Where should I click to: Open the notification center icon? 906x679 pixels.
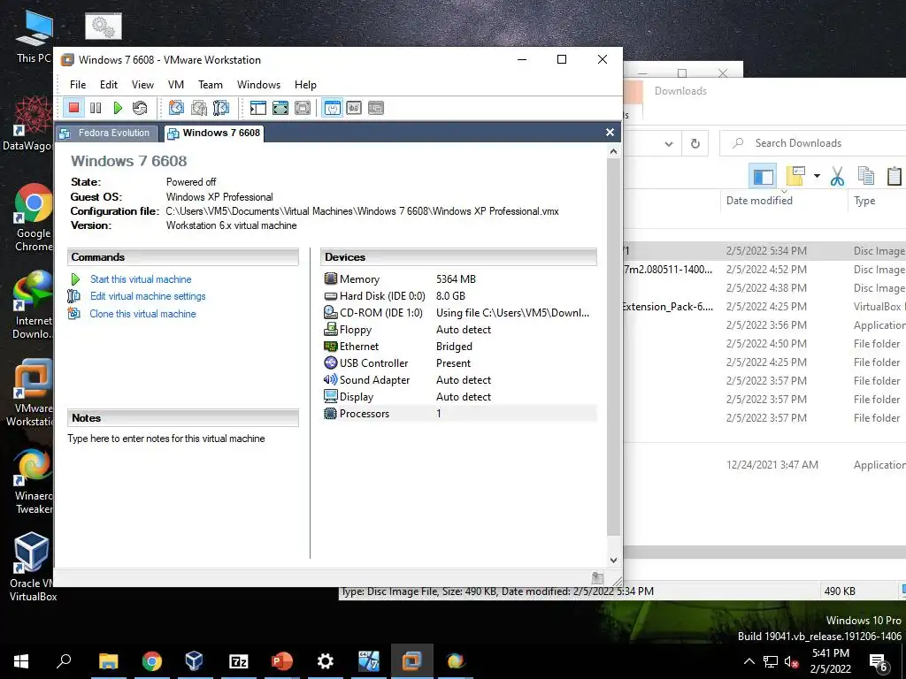click(x=879, y=663)
